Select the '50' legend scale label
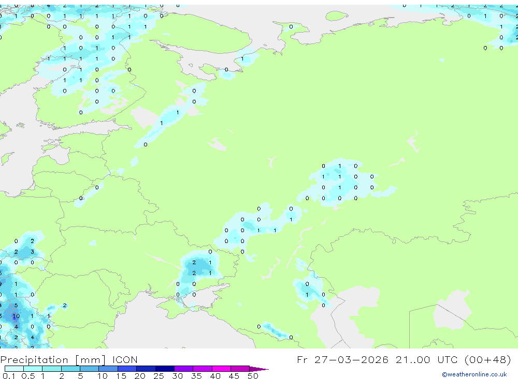Image resolution: width=518 pixels, height=379 pixels. [253, 376]
